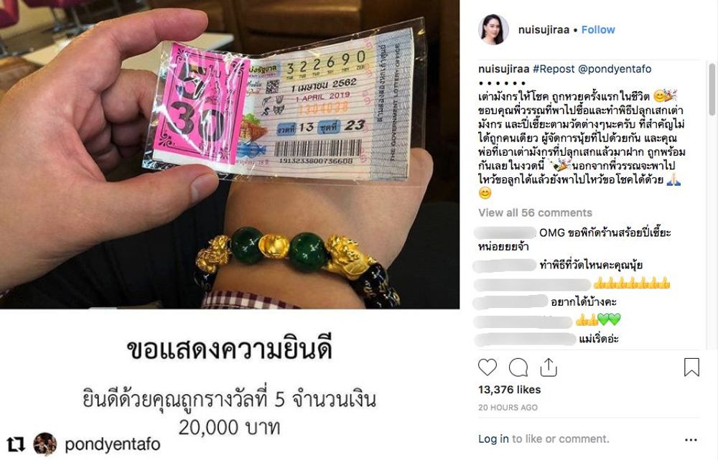
Task: Open comments using the speech bubble icon
Action: 518,367
